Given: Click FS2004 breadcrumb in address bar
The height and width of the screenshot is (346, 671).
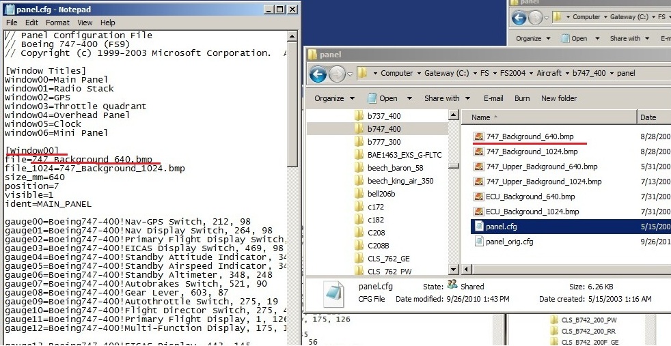Looking at the screenshot, I should click(512, 73).
